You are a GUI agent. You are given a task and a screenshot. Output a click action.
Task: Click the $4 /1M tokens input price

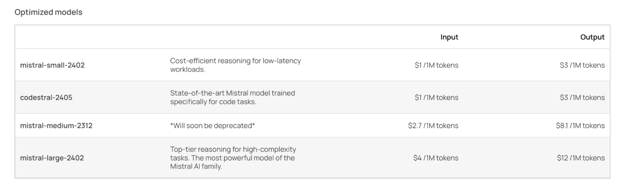(x=436, y=158)
